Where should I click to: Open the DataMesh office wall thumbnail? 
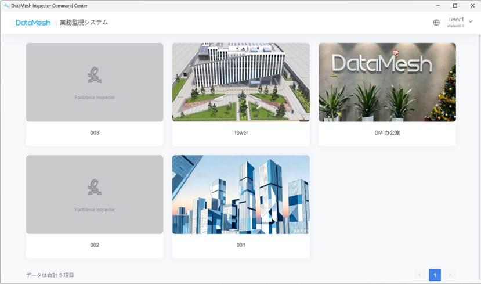387,82
